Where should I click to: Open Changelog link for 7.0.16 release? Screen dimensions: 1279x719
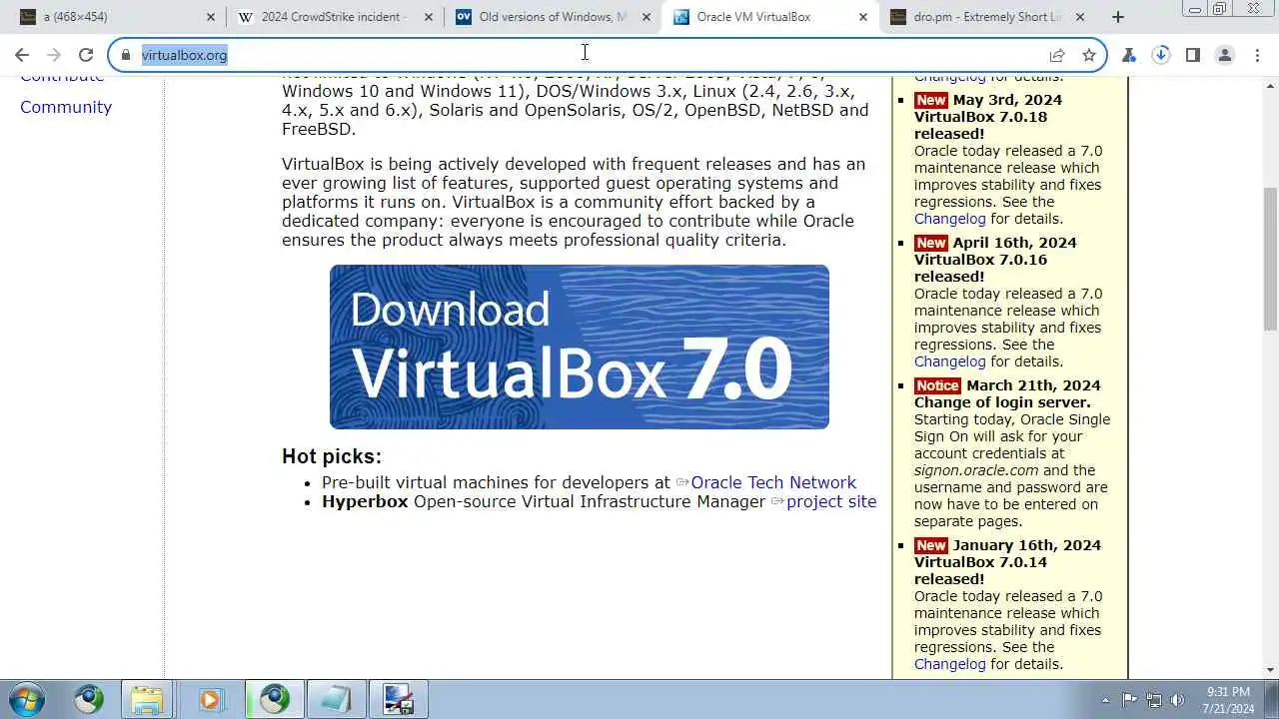click(949, 361)
